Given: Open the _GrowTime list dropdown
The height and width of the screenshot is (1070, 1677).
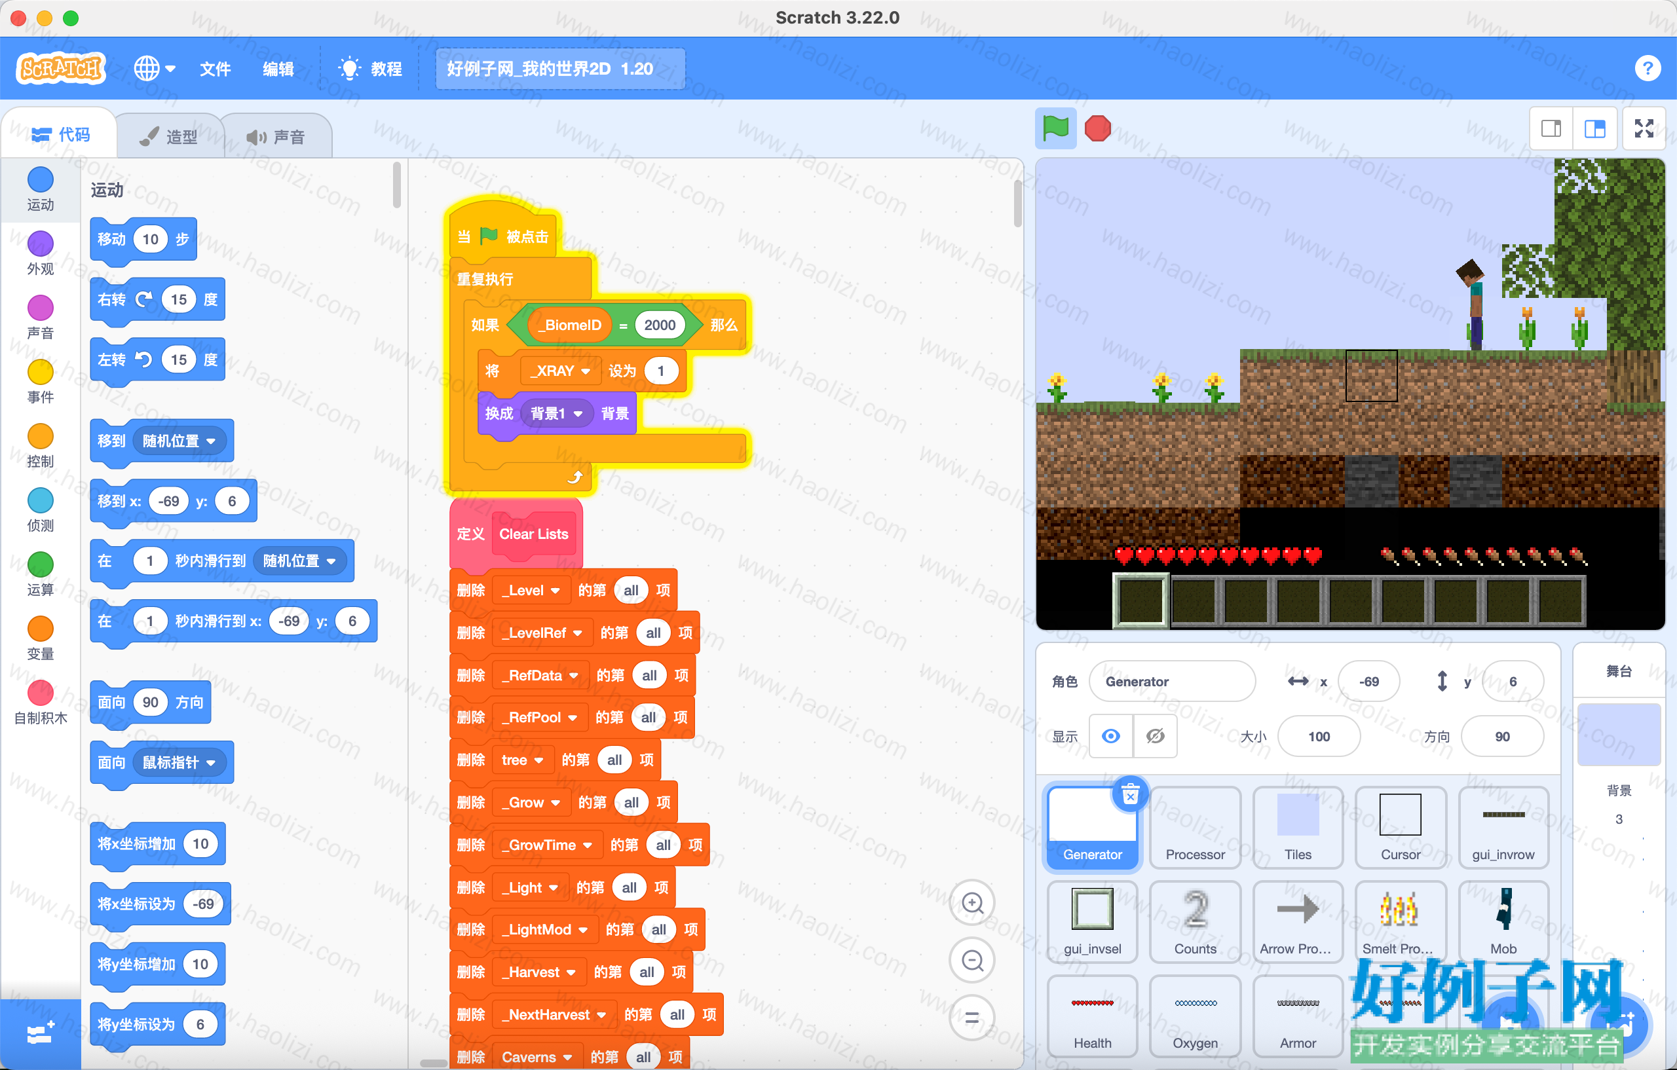Looking at the screenshot, I should pos(547,845).
